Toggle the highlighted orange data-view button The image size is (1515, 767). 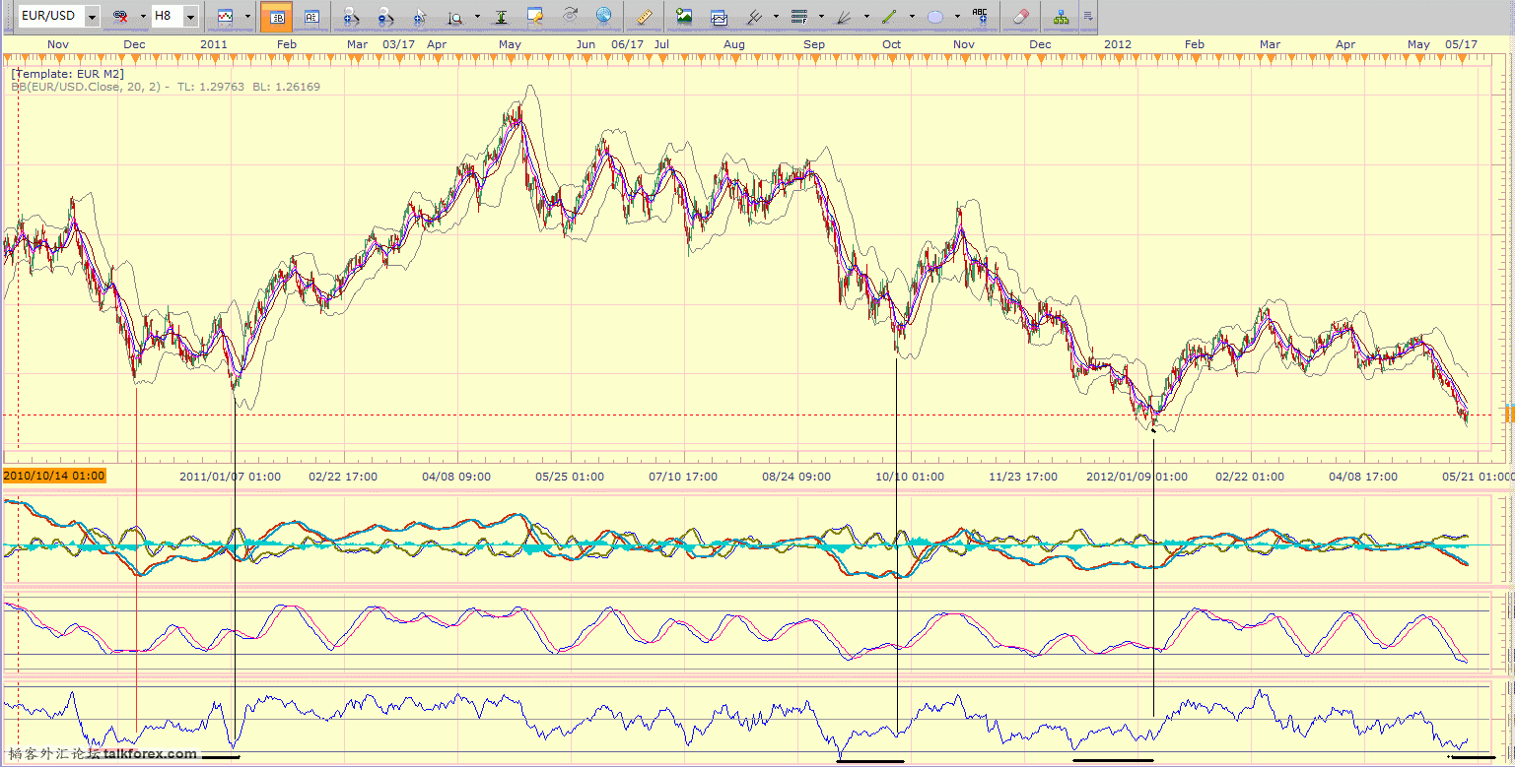tap(277, 17)
